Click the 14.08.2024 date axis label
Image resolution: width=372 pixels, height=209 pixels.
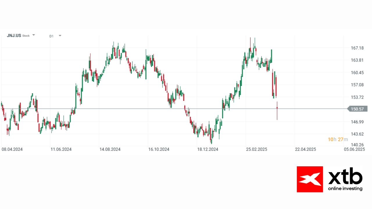110,149
